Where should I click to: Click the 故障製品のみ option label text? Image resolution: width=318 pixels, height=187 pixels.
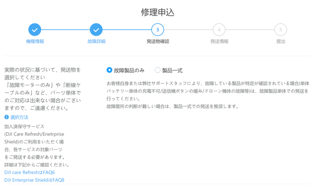tap(129, 70)
